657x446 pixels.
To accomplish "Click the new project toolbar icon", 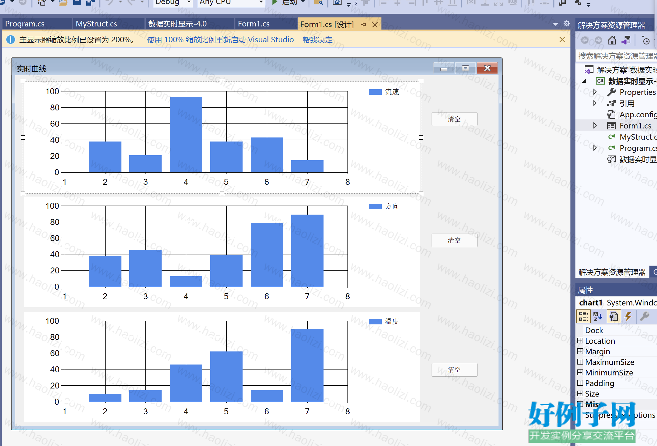I will pos(42,2).
